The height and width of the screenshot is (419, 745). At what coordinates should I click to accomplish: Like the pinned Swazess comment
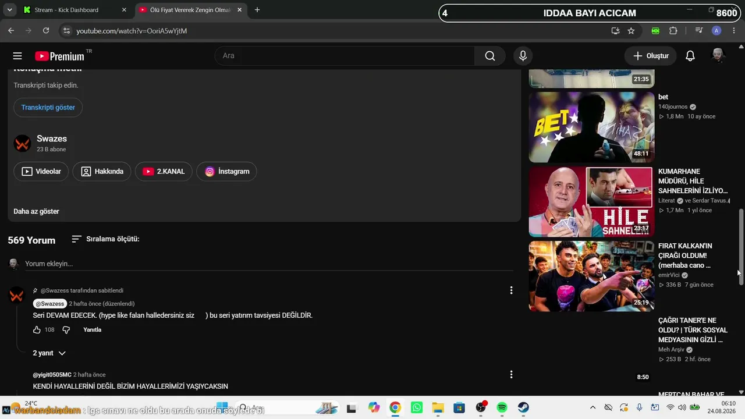tap(37, 330)
